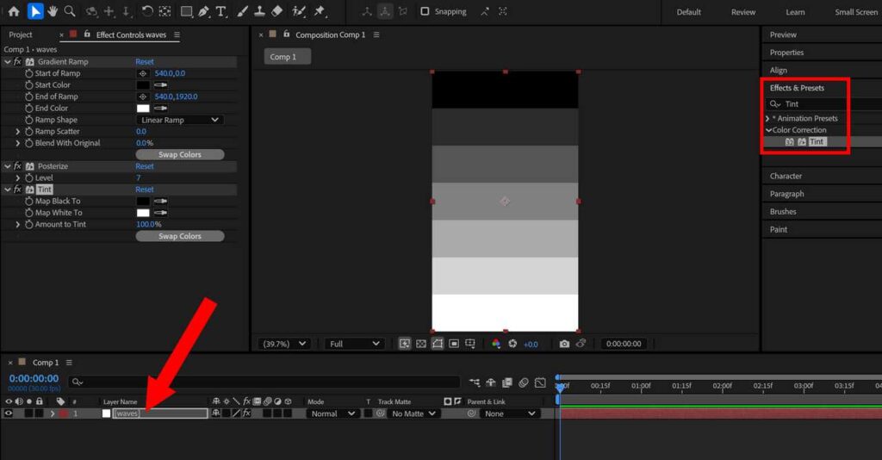Open the viewer magnification 39.7% dropdown
The width and height of the screenshot is (882, 460).
[x=283, y=344]
